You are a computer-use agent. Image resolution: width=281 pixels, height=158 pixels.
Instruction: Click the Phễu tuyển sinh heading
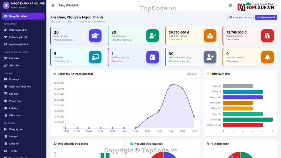pyautogui.click(x=220, y=74)
